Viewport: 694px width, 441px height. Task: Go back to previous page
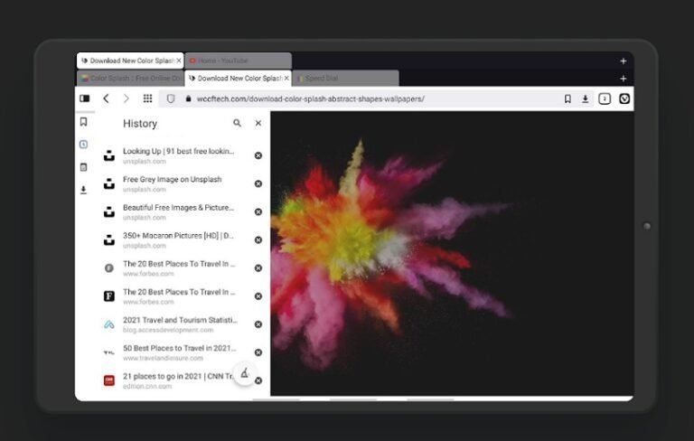pos(106,99)
